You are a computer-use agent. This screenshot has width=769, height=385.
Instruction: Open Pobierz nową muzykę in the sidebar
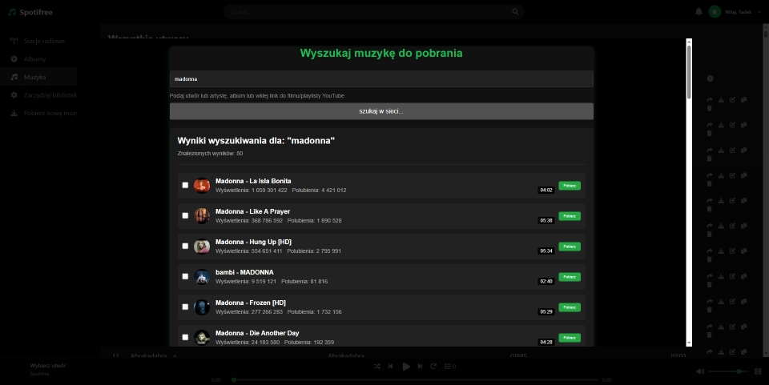[x=38, y=113]
